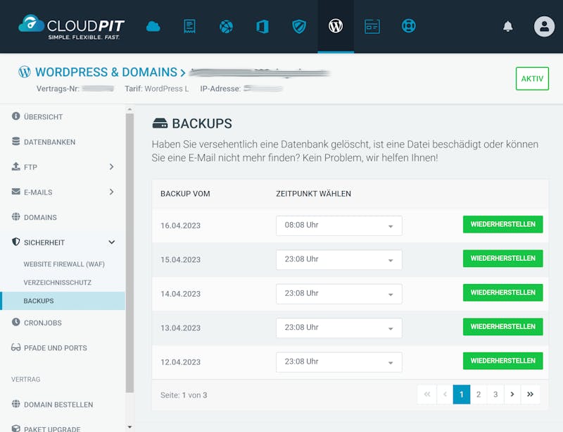Click the sidebar vertical scrollbar

129,253
